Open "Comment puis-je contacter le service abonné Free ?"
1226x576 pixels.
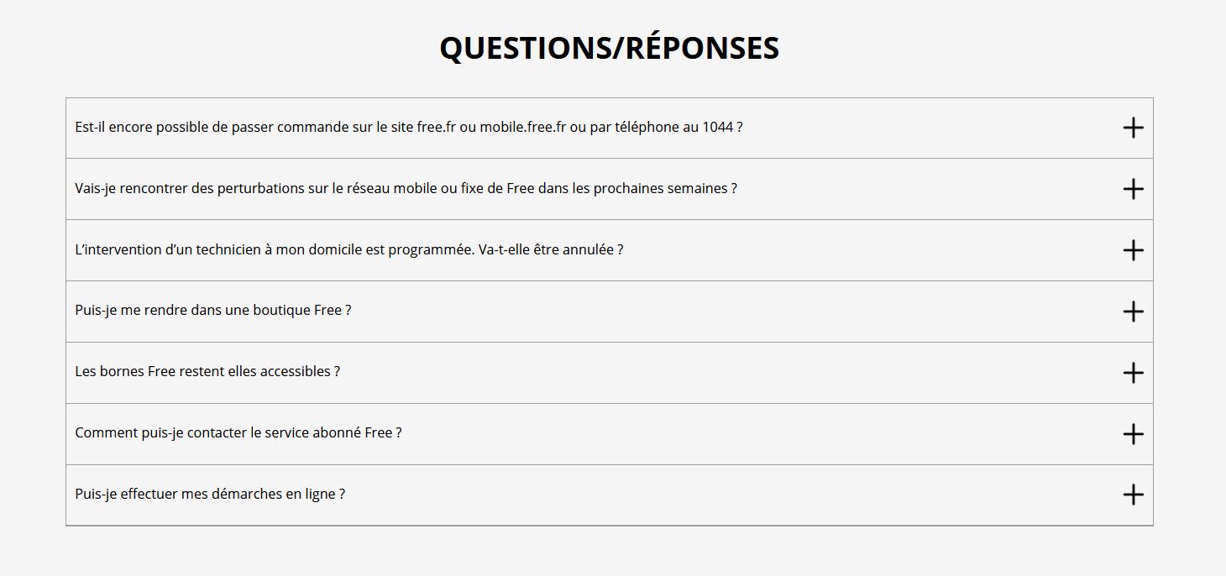pos(238,433)
